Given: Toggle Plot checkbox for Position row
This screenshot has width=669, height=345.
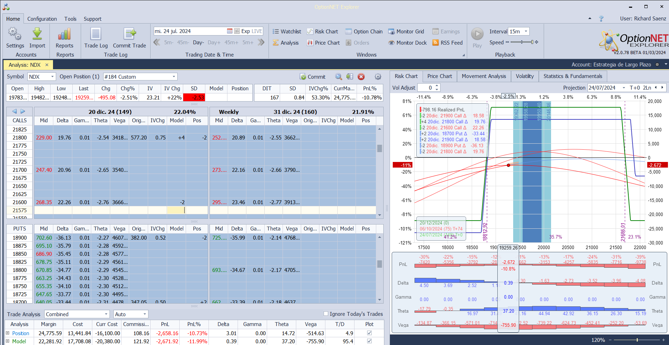Looking at the screenshot, I should click(x=369, y=333).
